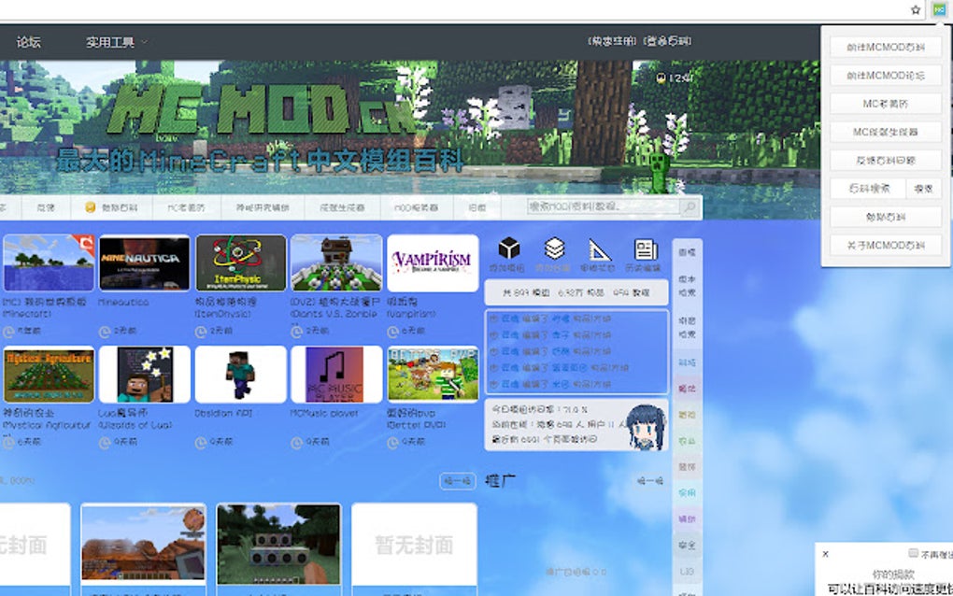Click the 换一换 button beside 推广 heading
The height and width of the screenshot is (596, 953).
(649, 481)
